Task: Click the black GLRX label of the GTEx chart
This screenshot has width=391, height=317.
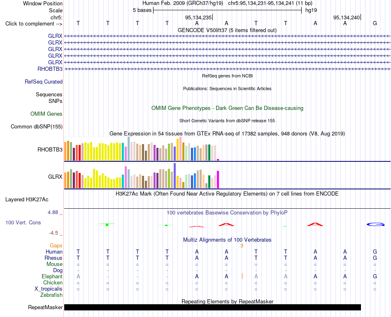Action: point(55,177)
